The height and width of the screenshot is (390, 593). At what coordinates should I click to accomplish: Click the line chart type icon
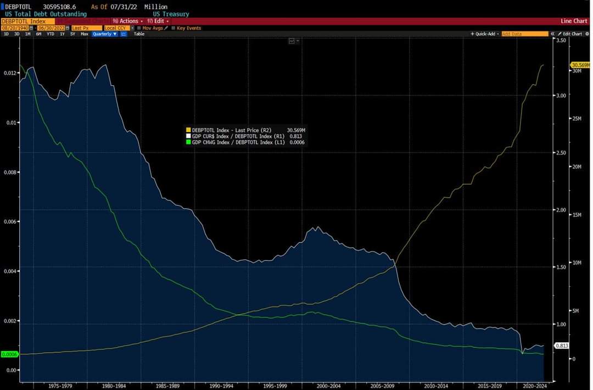pos(124,34)
